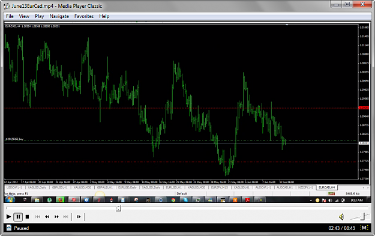
Task: Click the Paused status text
Action: tap(21, 228)
